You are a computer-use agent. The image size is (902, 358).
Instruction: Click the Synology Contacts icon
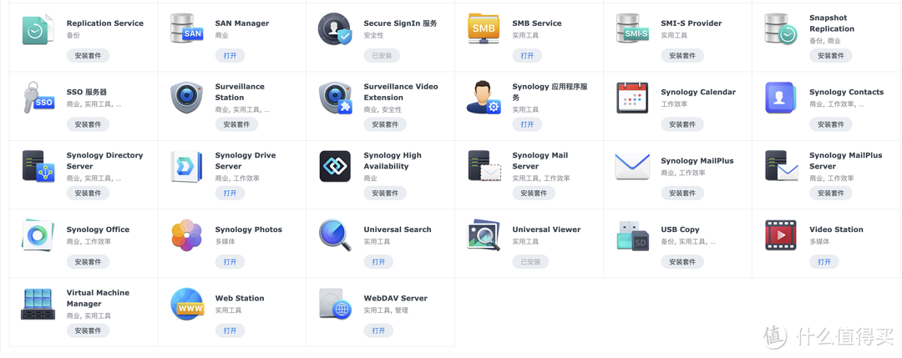[781, 97]
